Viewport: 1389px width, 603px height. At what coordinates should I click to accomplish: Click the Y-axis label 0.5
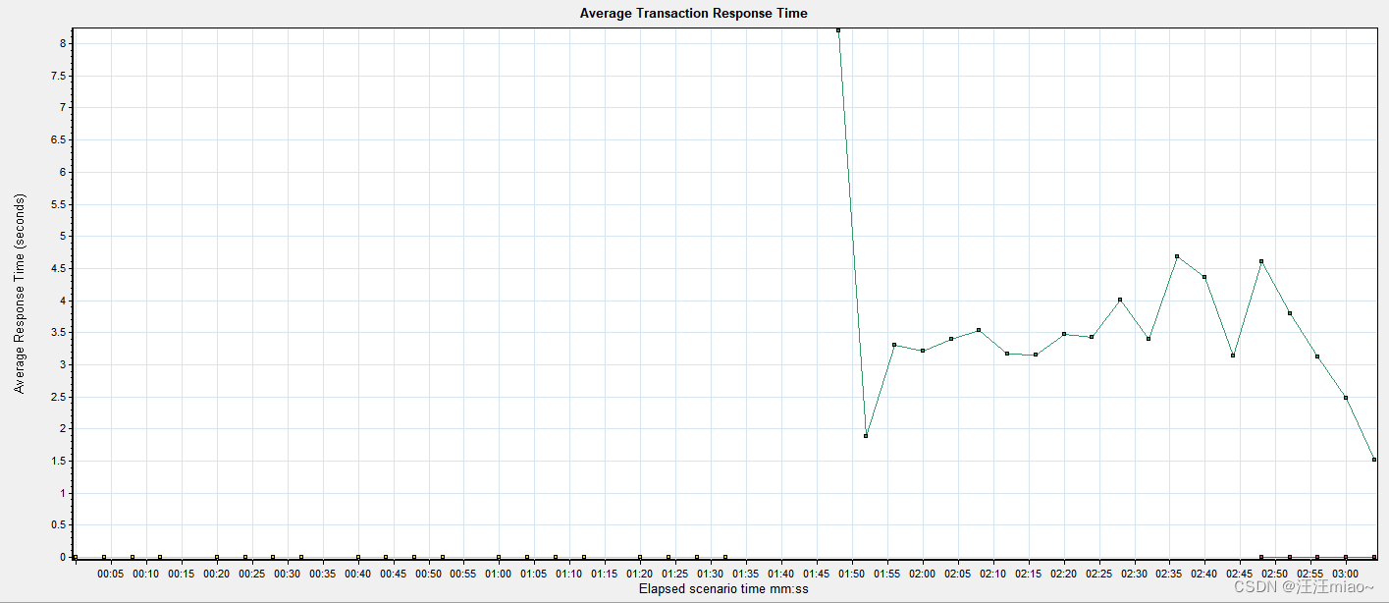[x=58, y=525]
